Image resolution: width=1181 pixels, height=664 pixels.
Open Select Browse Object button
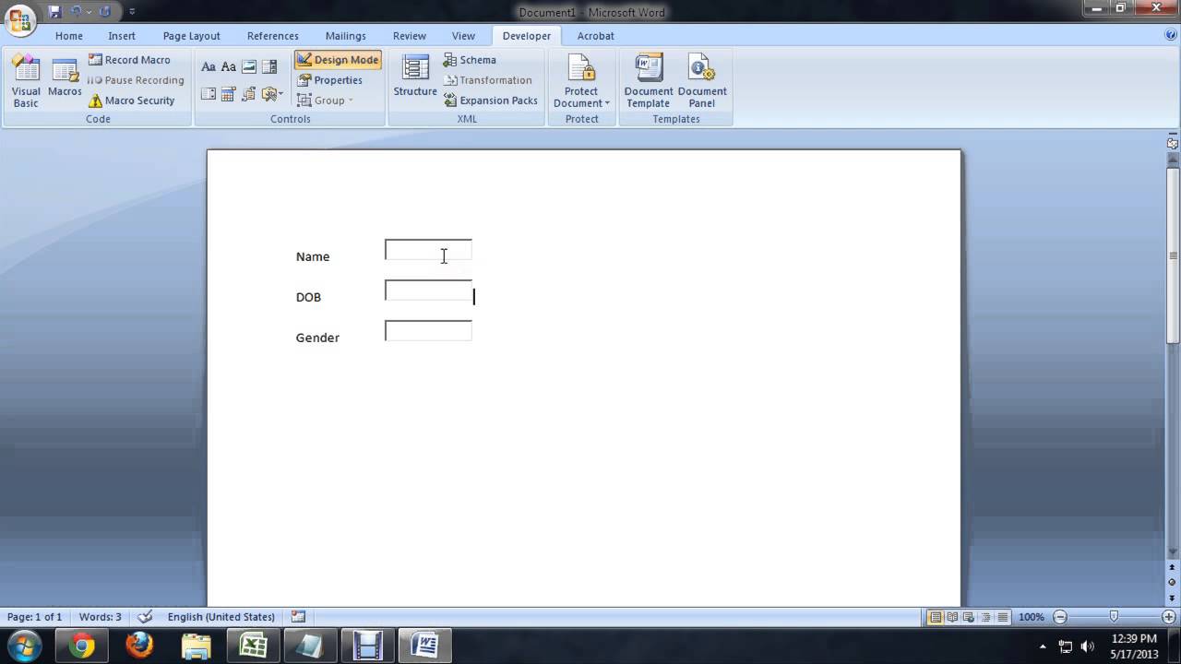click(x=1173, y=583)
